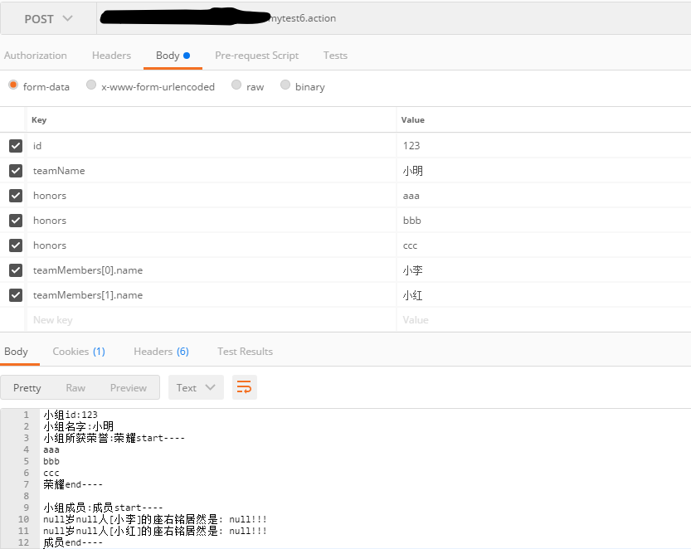691x549 pixels.
Task: Uncheck the honors bbb row checkbox
Action: coord(16,221)
